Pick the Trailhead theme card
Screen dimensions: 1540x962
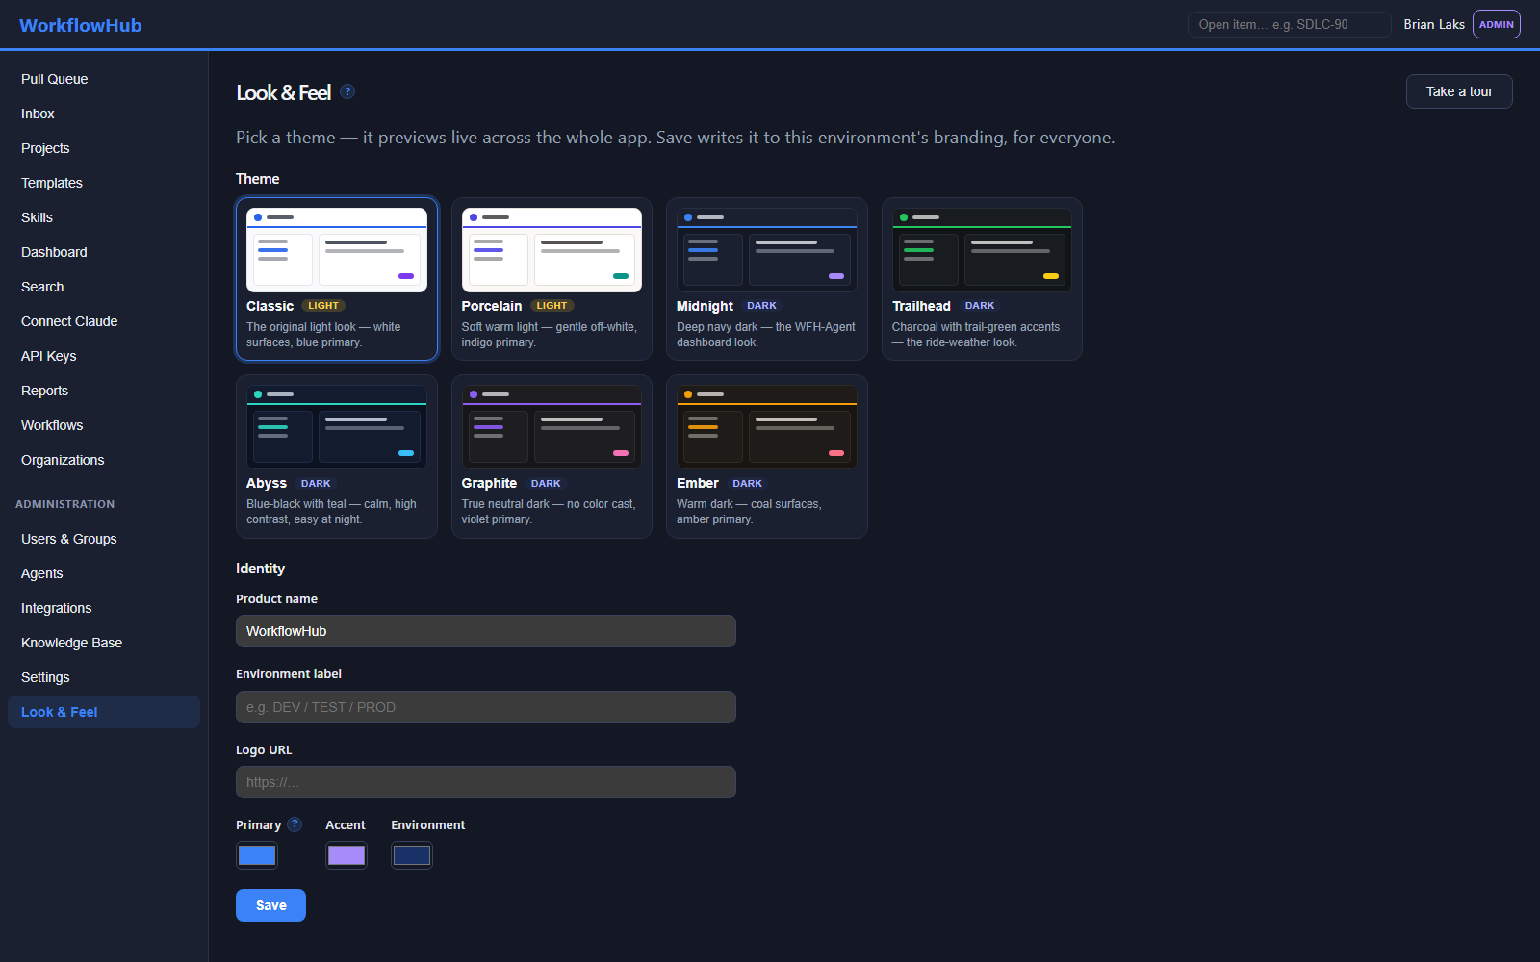pos(982,279)
